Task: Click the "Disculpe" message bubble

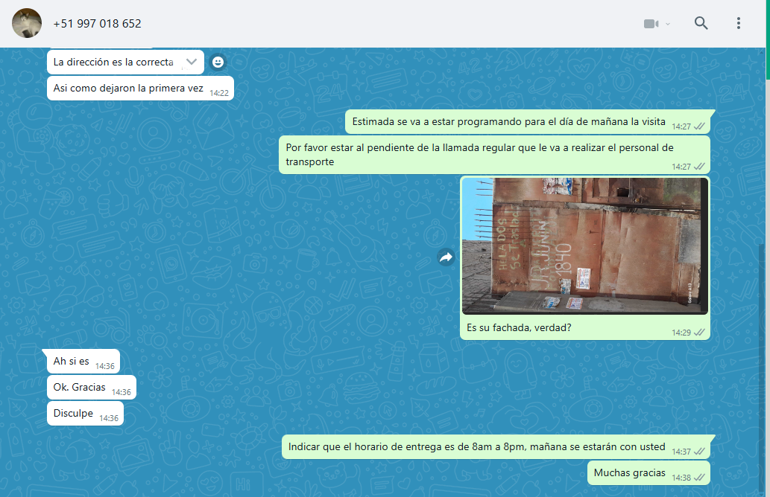Action: pos(73,413)
